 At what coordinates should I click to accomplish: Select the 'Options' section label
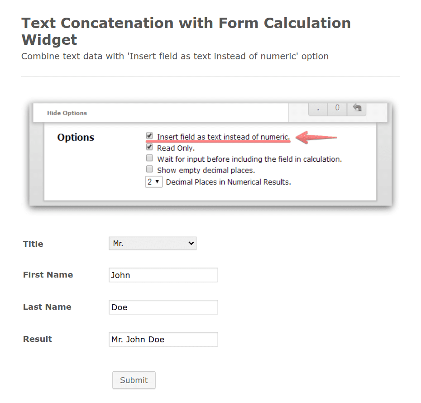pos(75,137)
